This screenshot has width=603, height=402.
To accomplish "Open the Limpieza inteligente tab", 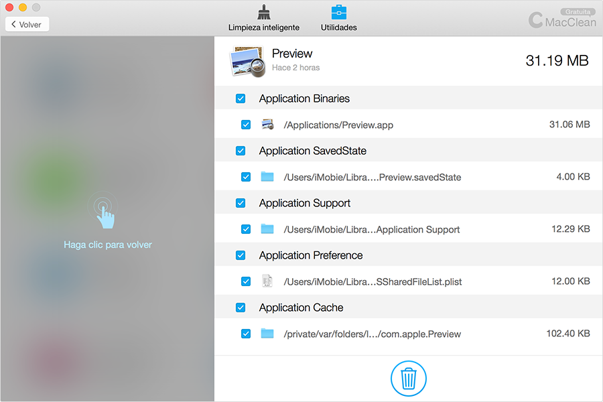I will [x=263, y=27].
